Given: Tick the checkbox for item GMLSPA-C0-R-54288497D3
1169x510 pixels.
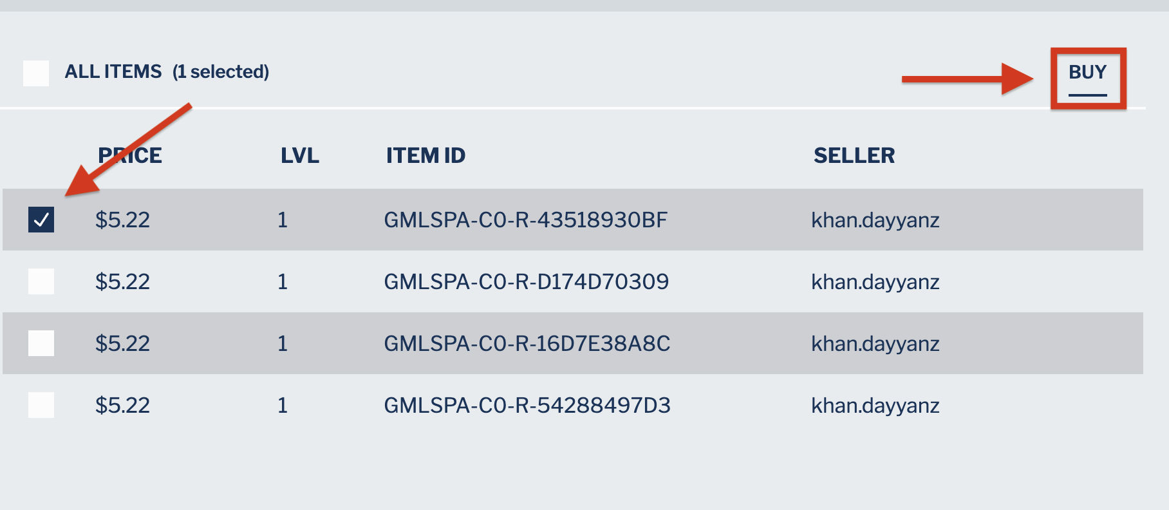Looking at the screenshot, I should coord(41,405).
